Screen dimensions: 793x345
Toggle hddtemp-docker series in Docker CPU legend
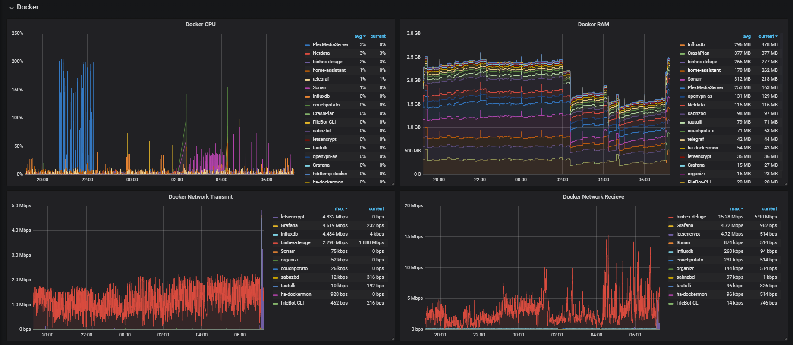(x=330, y=174)
